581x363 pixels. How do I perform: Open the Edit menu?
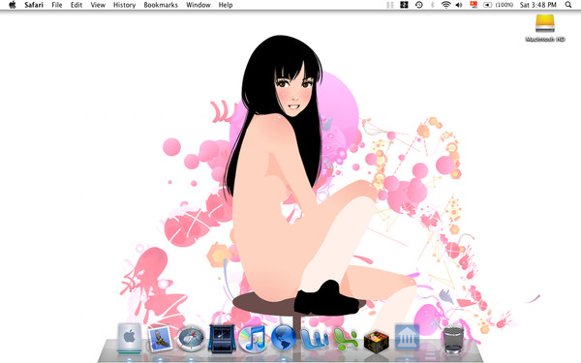[x=76, y=5]
